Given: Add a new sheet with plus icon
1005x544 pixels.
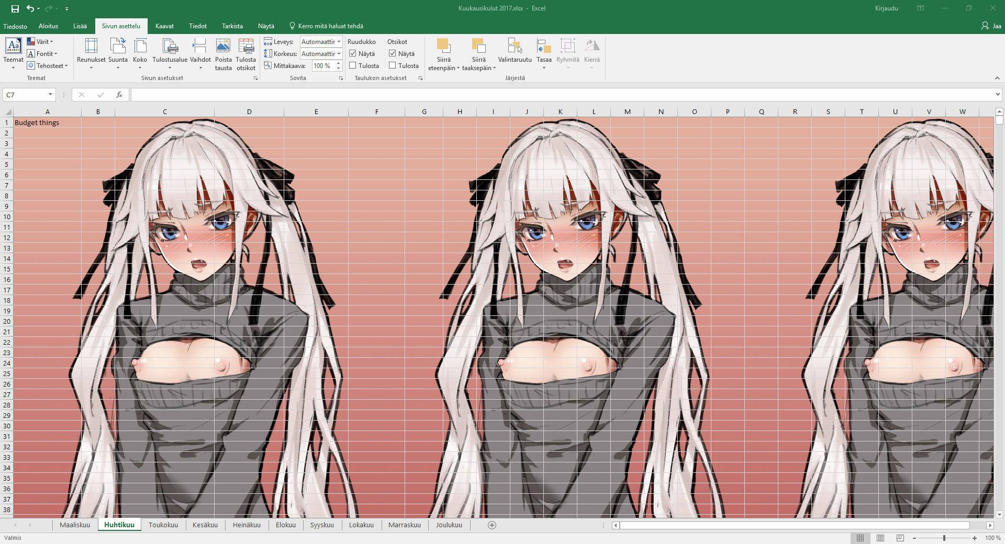Looking at the screenshot, I should (x=492, y=525).
